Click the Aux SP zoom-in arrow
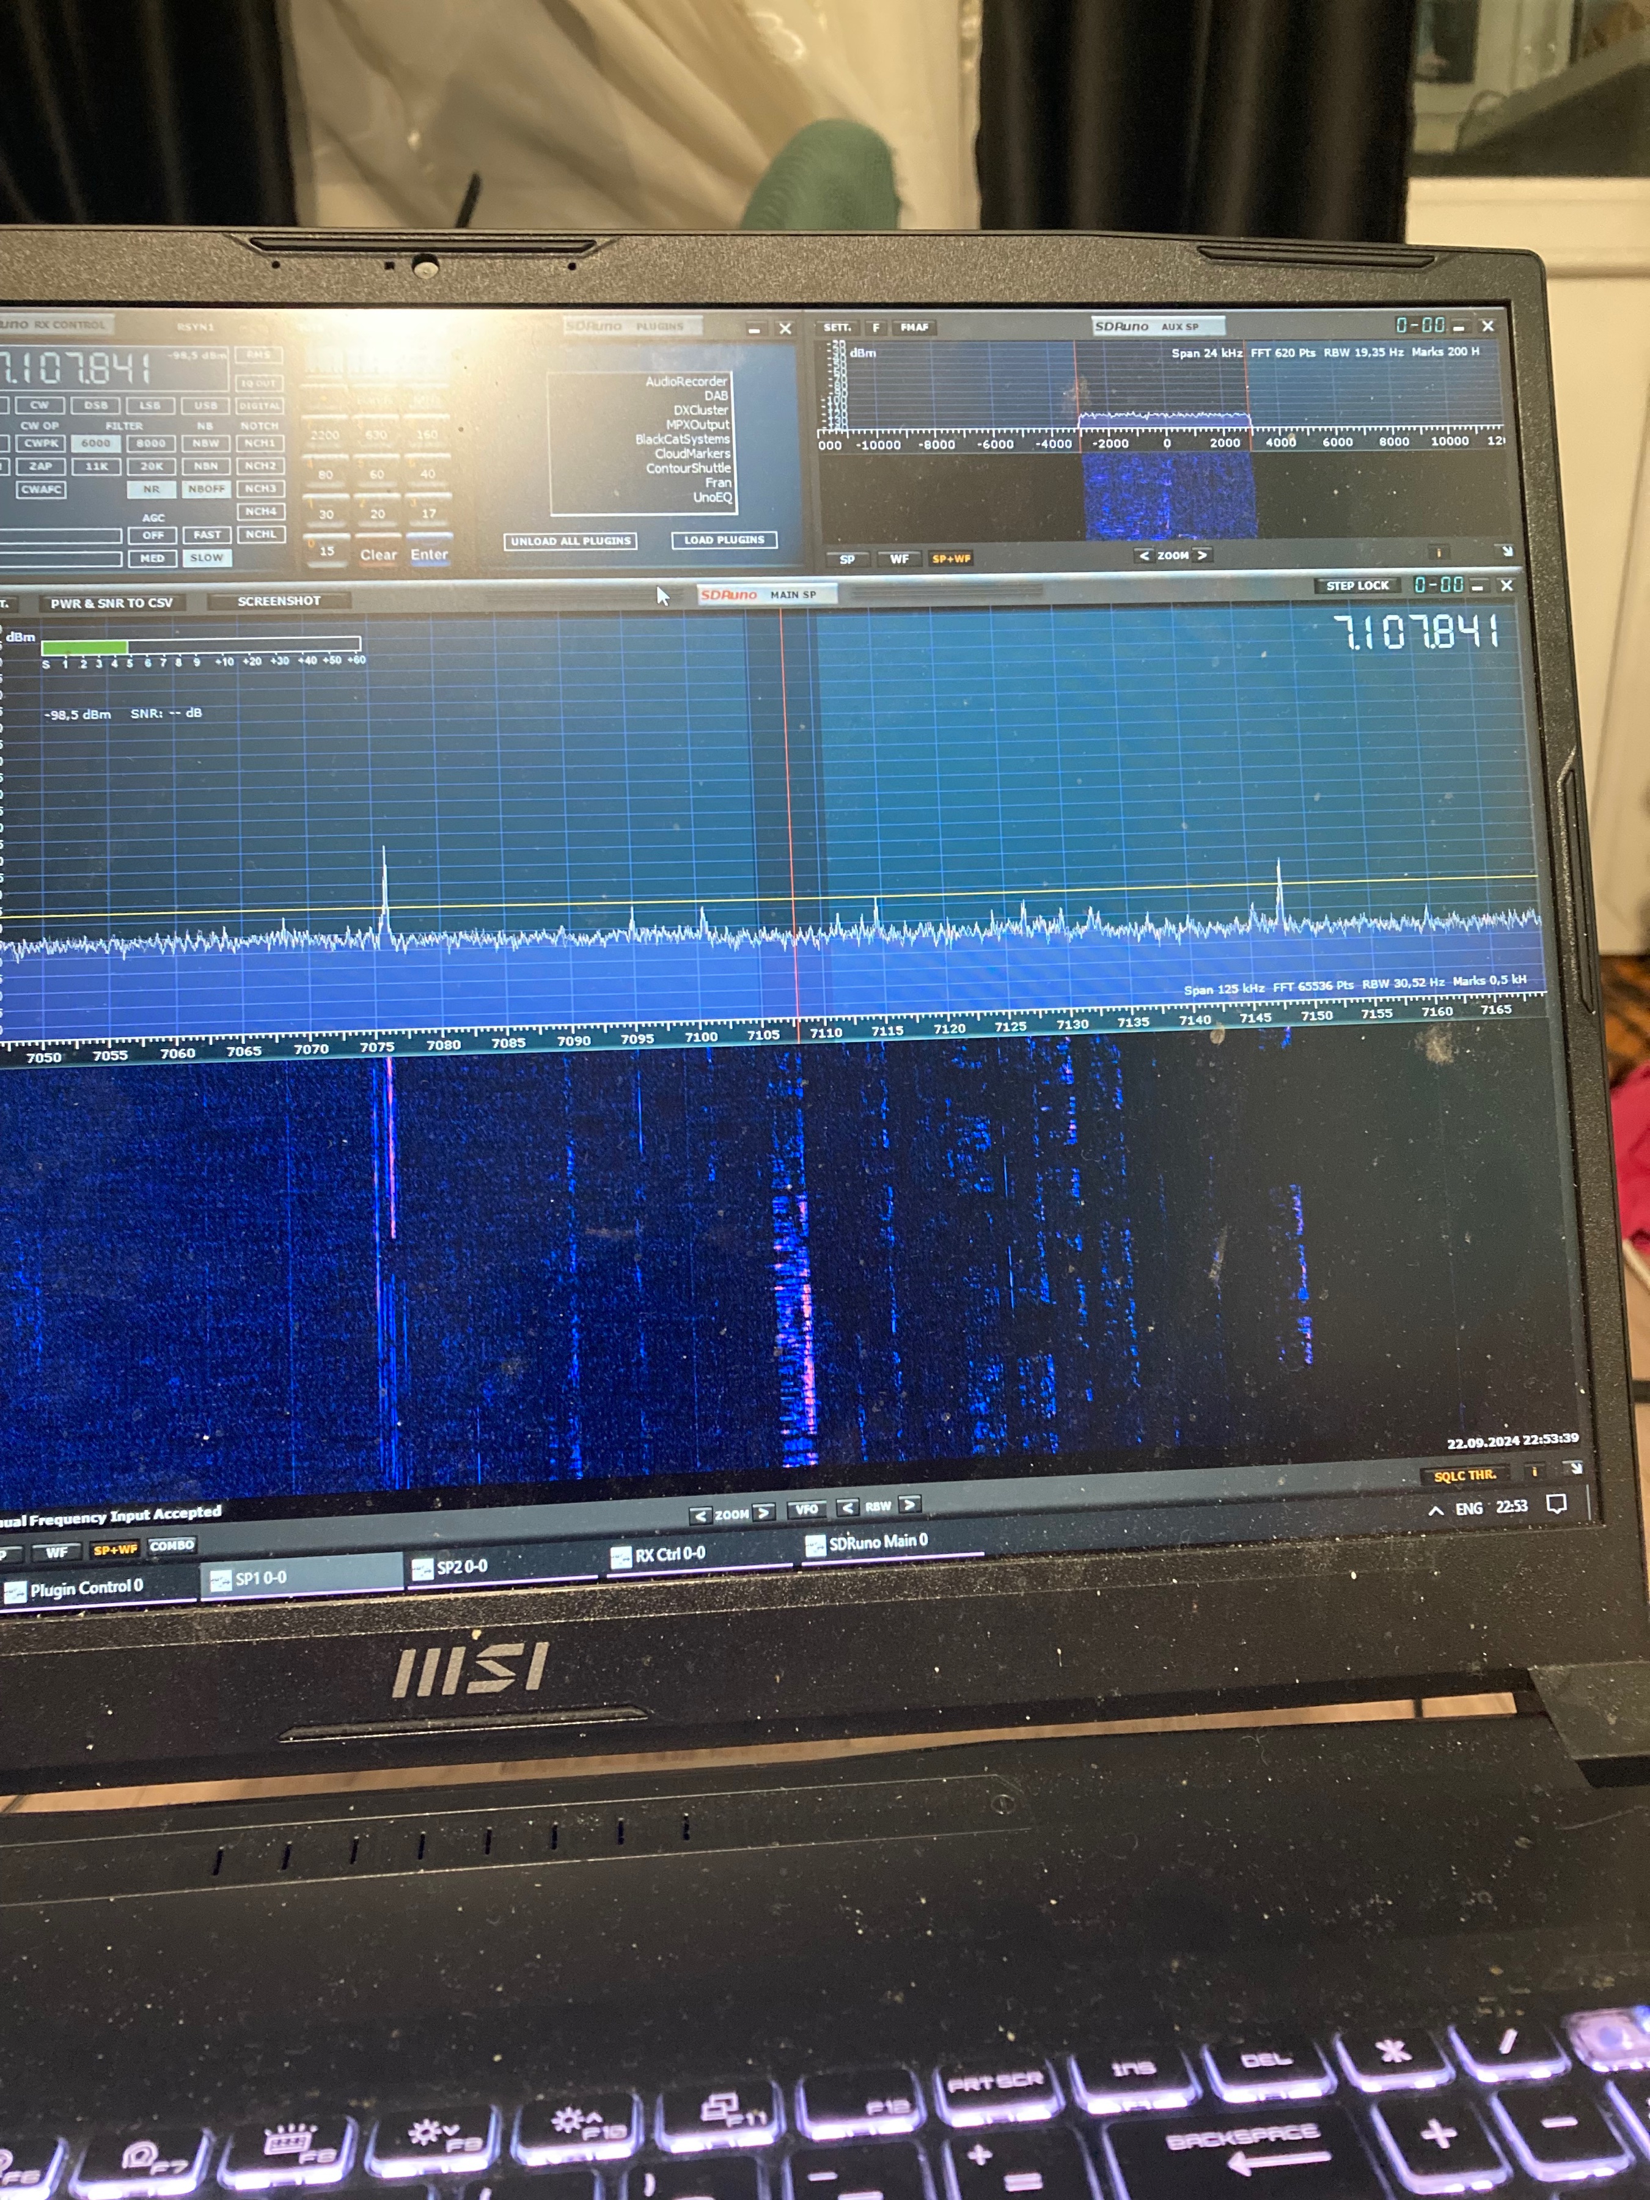1650x2200 pixels. click(1201, 555)
